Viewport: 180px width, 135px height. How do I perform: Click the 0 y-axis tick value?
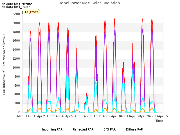point(19,112)
